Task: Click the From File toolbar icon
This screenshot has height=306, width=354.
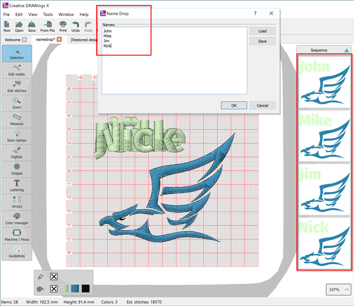Action: tap(48, 26)
